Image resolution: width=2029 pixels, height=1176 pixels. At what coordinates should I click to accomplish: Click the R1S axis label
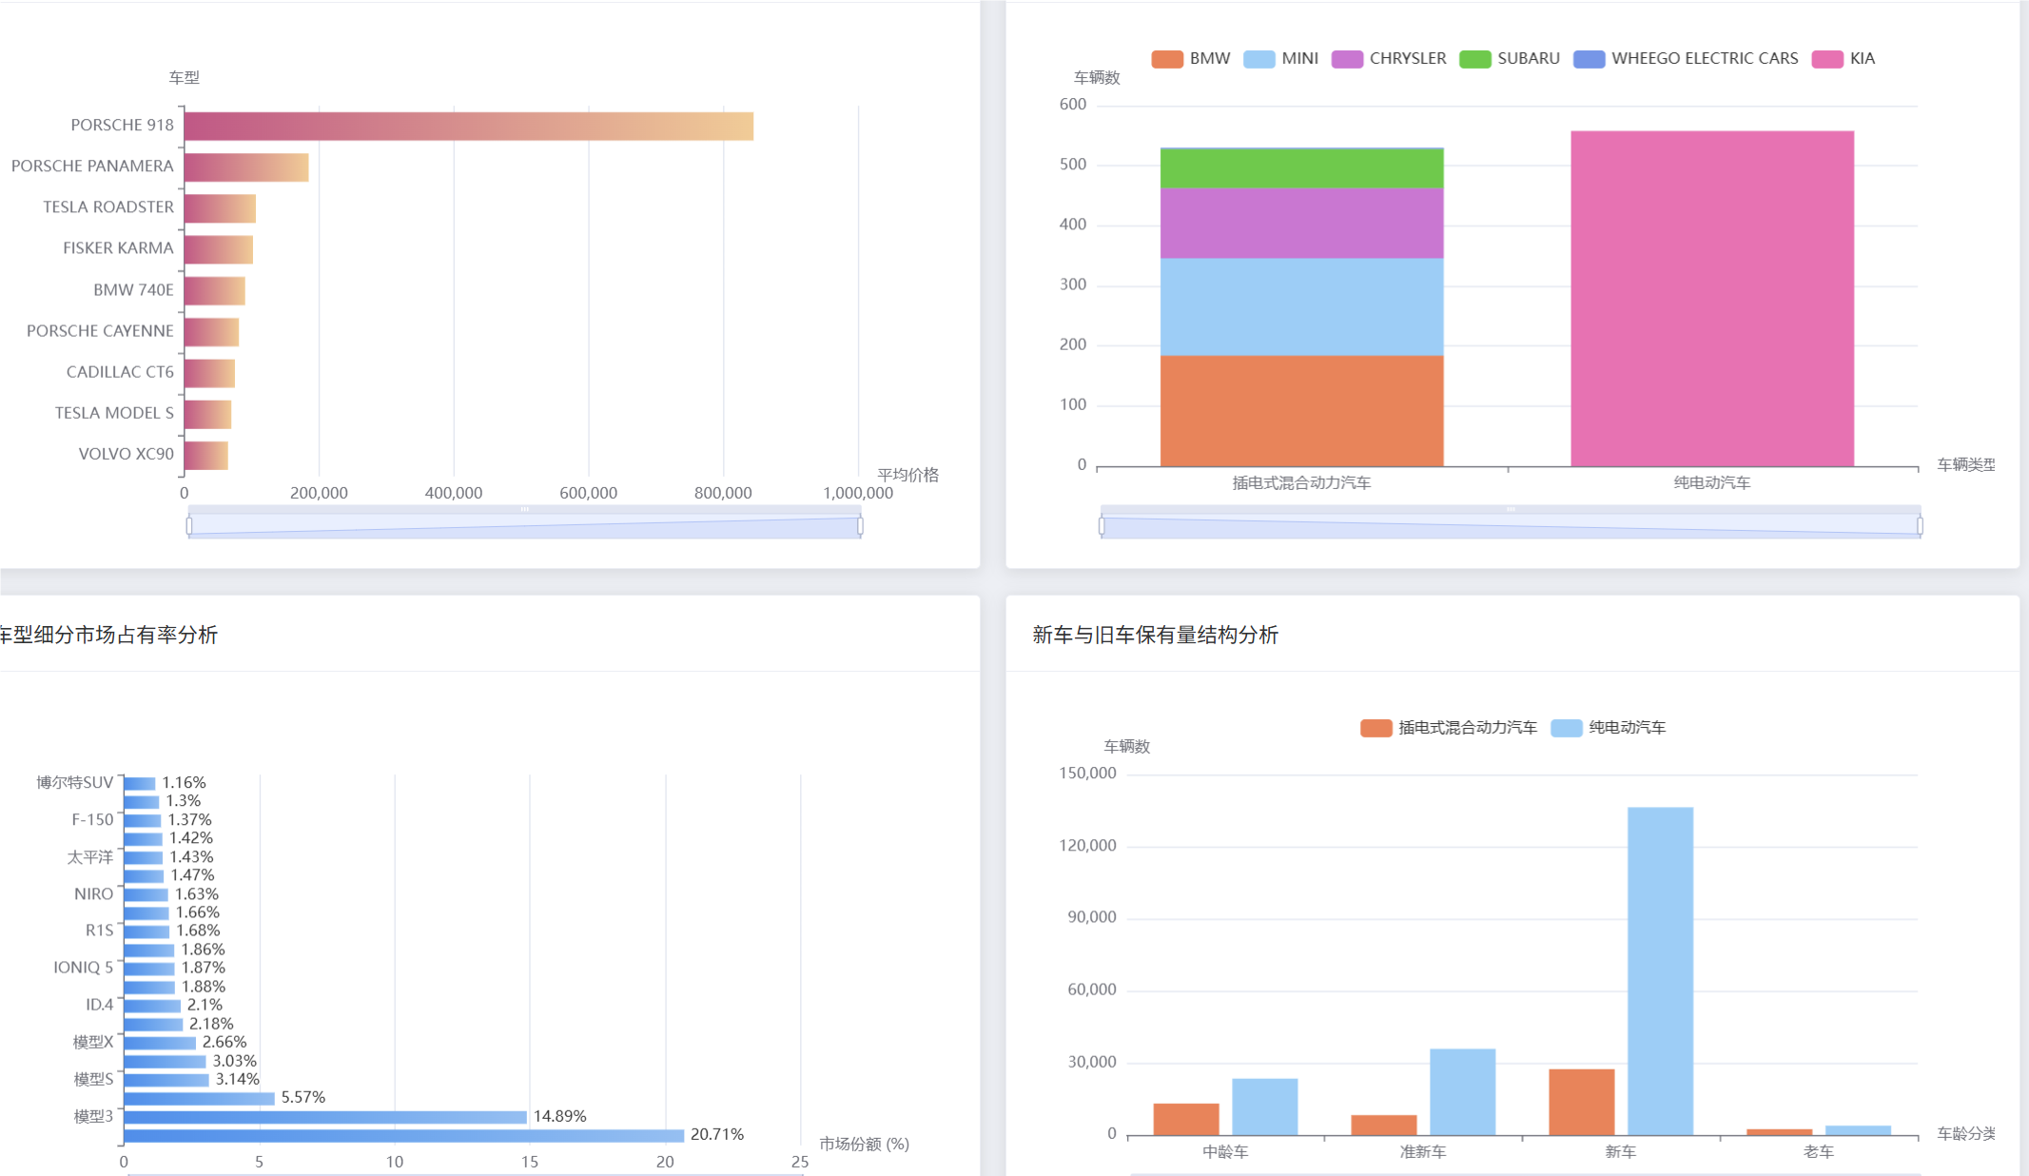(x=100, y=930)
